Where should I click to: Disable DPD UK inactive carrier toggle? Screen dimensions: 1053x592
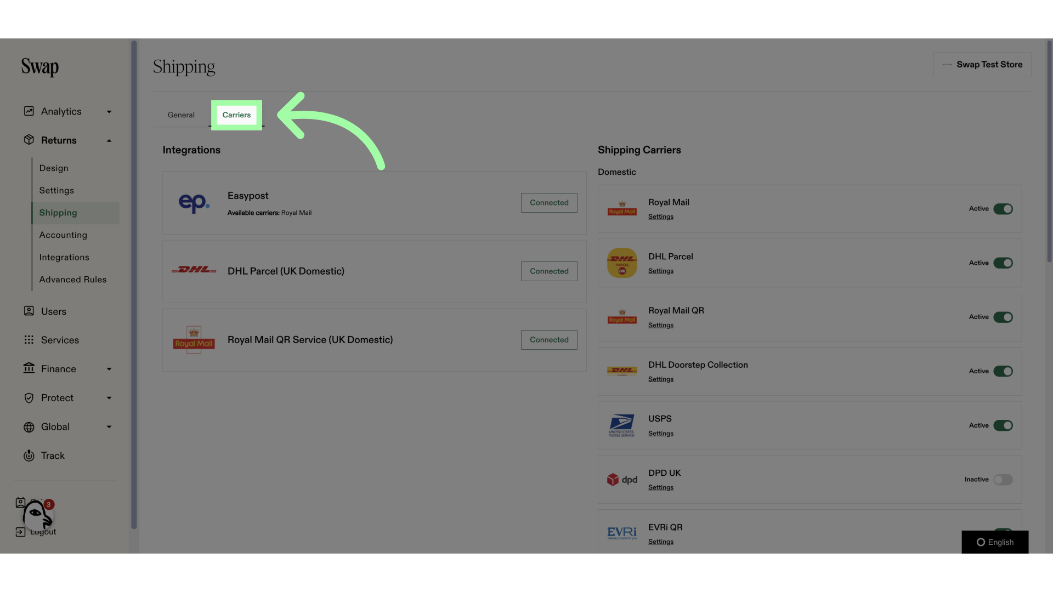tap(1003, 479)
